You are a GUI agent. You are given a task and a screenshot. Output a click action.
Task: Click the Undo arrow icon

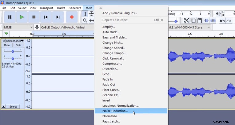(222, 20)
